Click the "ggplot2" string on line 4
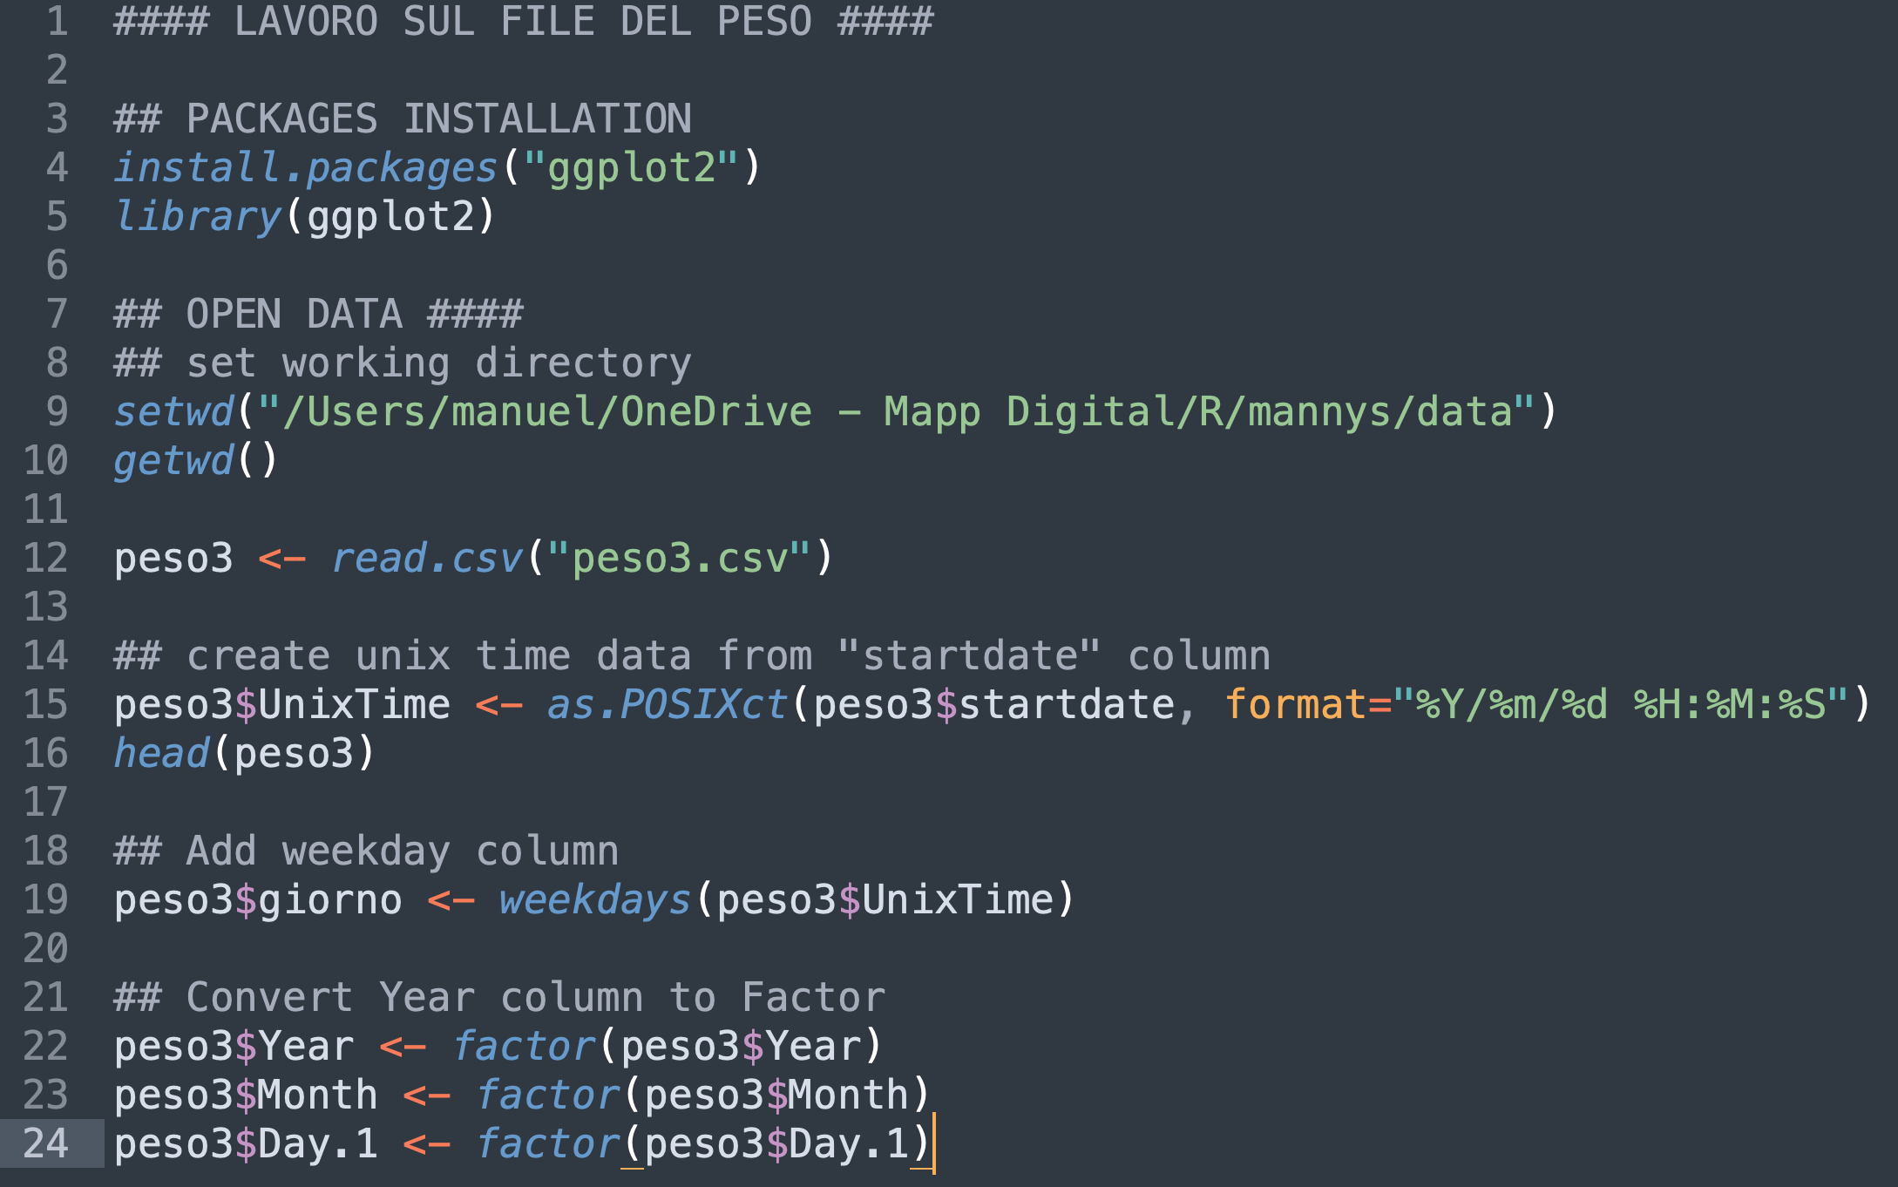Screen dimensions: 1898x1187 632,167
